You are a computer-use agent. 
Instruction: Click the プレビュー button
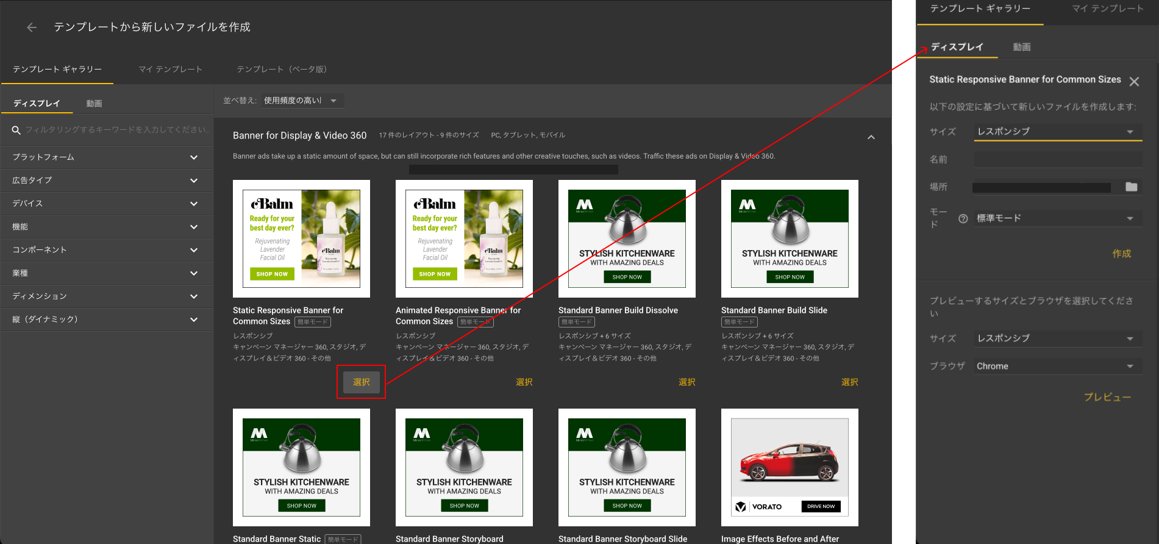click(1107, 397)
